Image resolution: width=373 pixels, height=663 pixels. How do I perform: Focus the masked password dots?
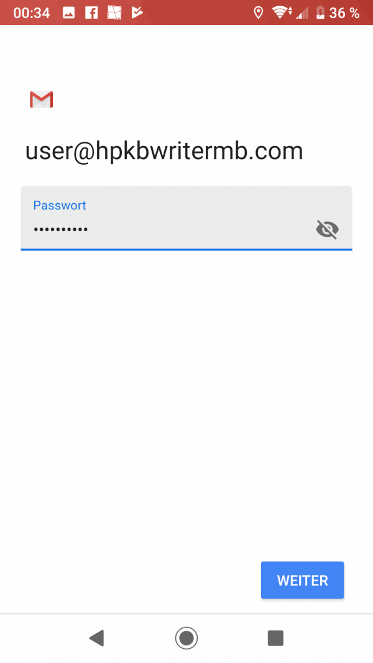(x=61, y=230)
